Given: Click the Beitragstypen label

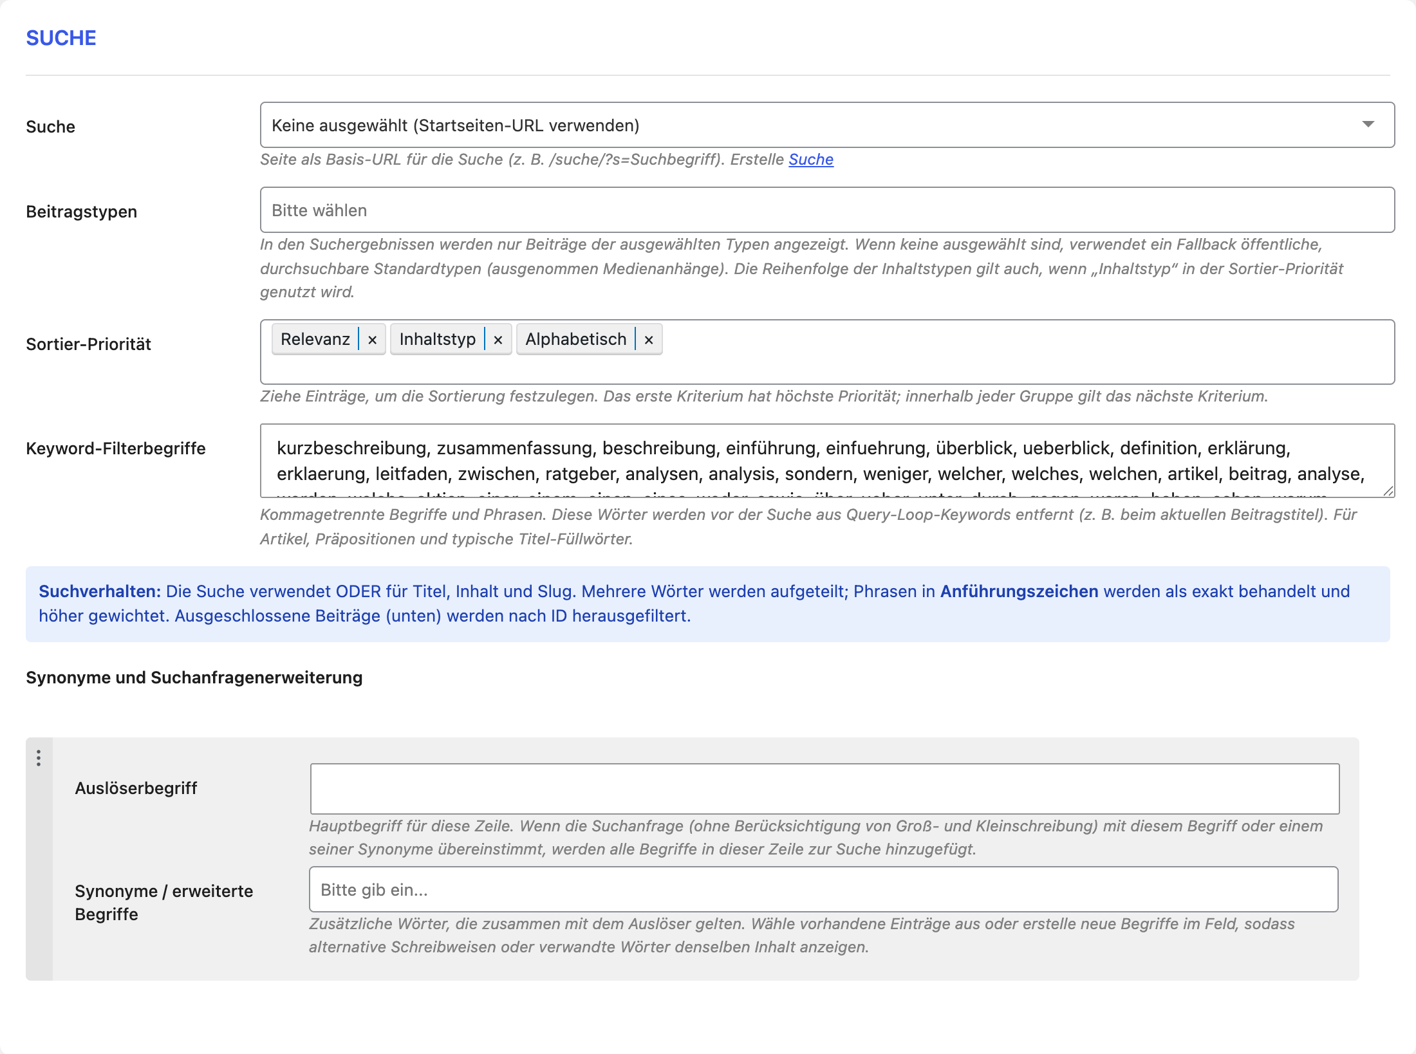Looking at the screenshot, I should [x=82, y=212].
